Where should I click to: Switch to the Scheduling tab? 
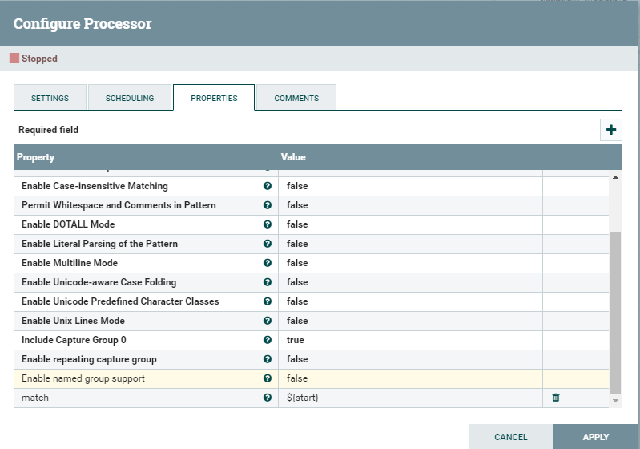point(130,98)
